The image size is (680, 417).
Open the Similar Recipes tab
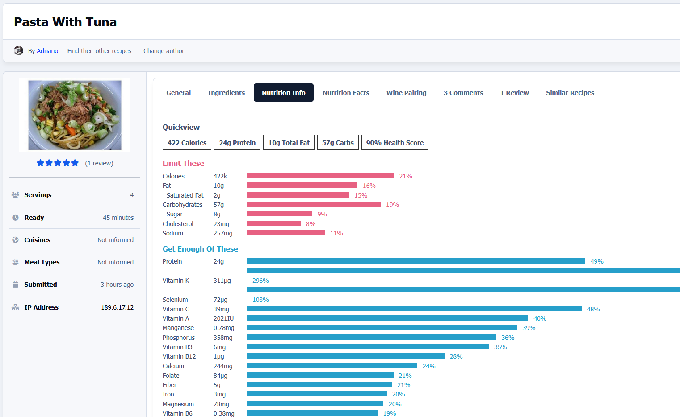570,93
